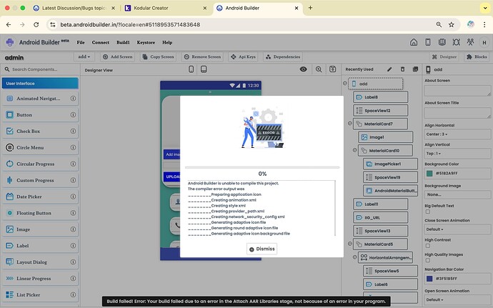Click the Remove Screen button
This screenshot has width=493, height=308.
(202, 56)
